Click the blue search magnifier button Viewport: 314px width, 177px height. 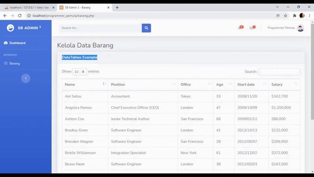pyautogui.click(x=146, y=28)
